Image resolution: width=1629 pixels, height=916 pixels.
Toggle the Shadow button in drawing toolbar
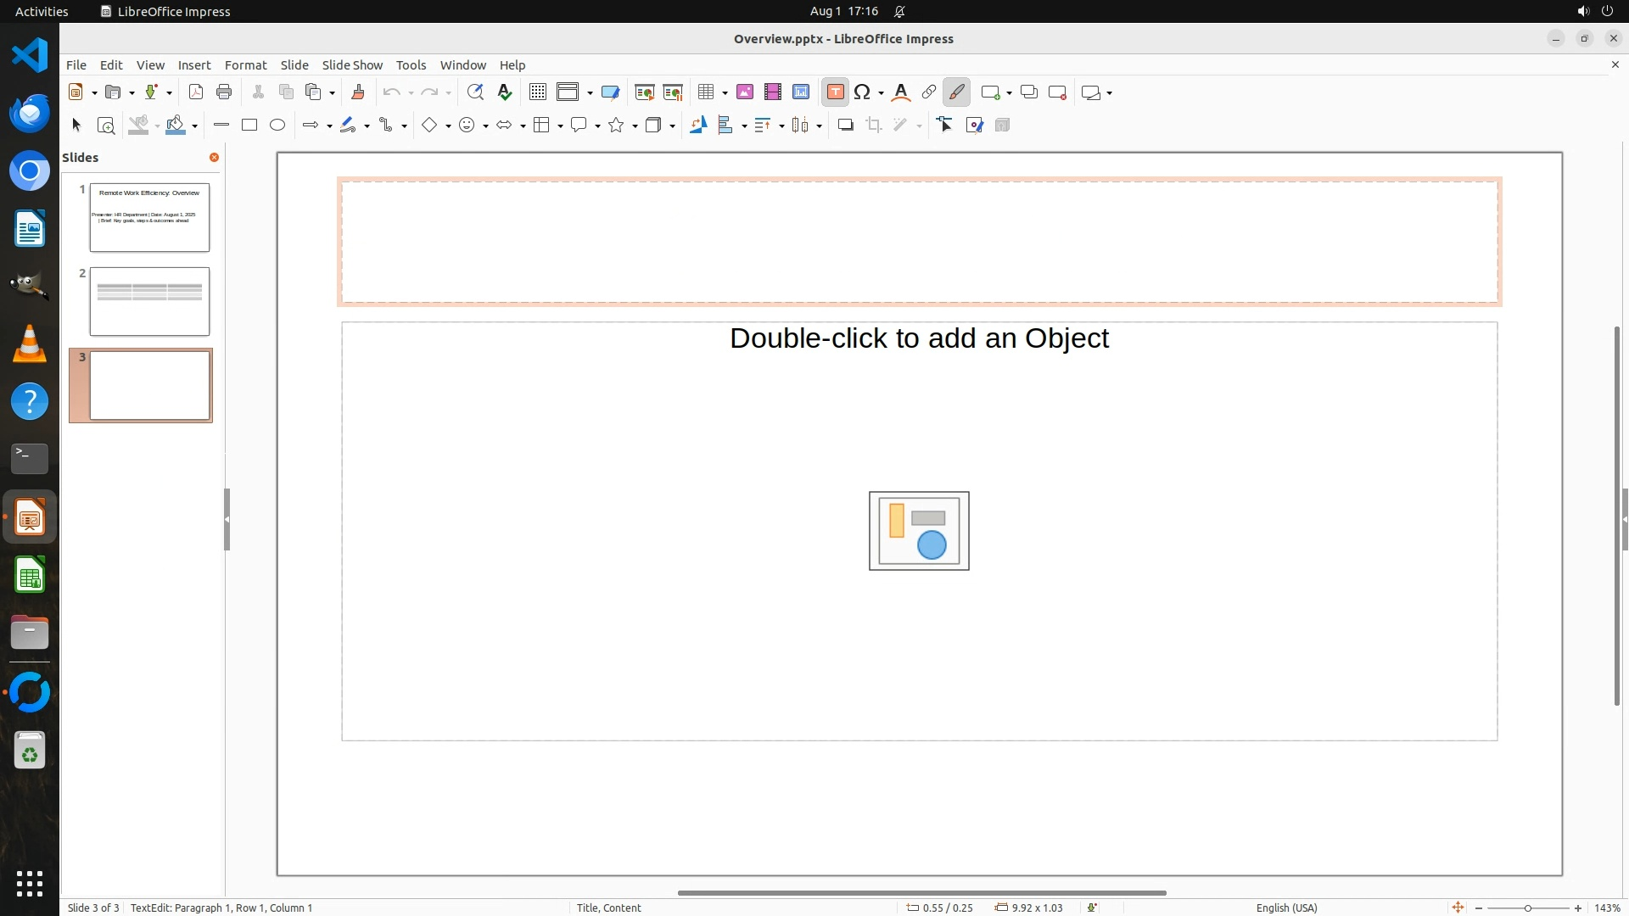point(845,126)
